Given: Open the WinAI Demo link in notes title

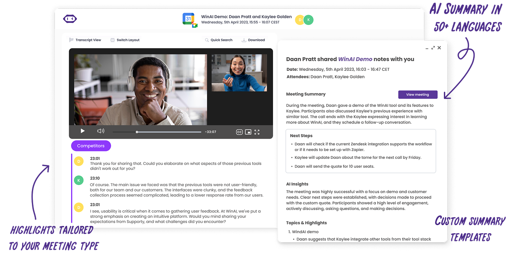Looking at the screenshot, I should [x=355, y=59].
